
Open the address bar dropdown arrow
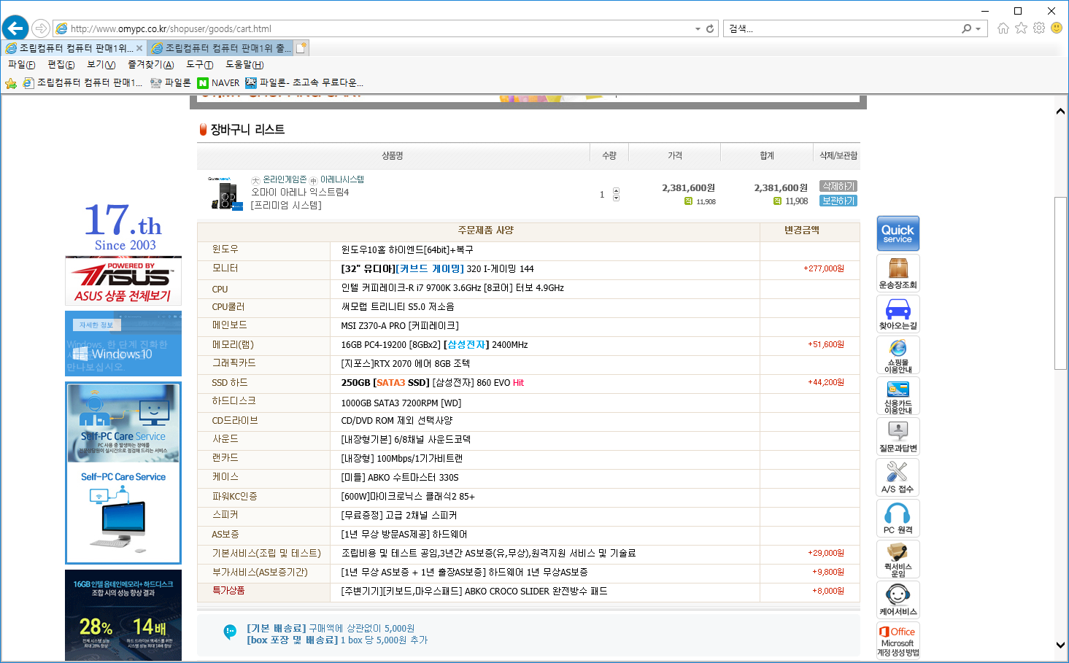698,28
